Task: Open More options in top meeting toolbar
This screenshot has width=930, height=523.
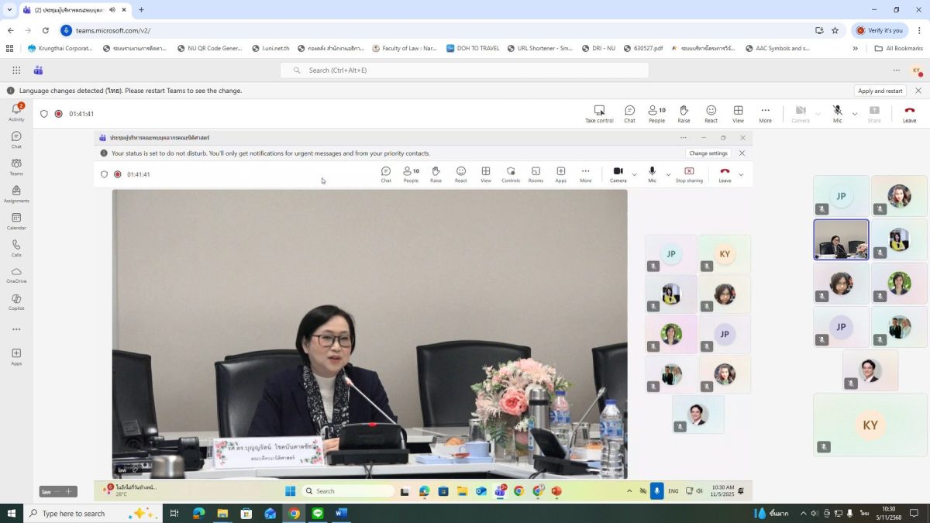Action: pos(765,113)
